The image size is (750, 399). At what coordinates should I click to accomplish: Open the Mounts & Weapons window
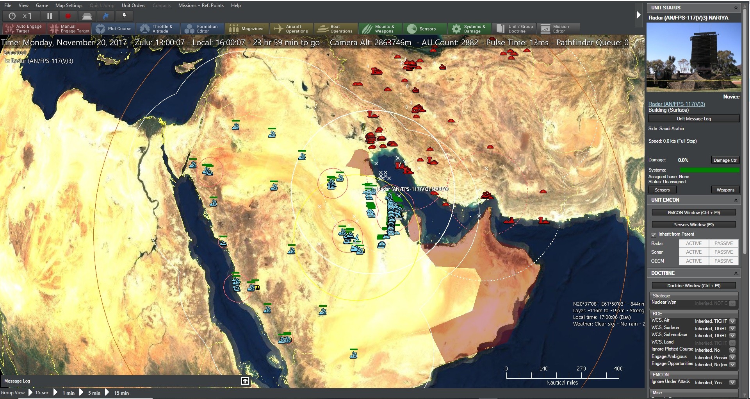(380, 29)
